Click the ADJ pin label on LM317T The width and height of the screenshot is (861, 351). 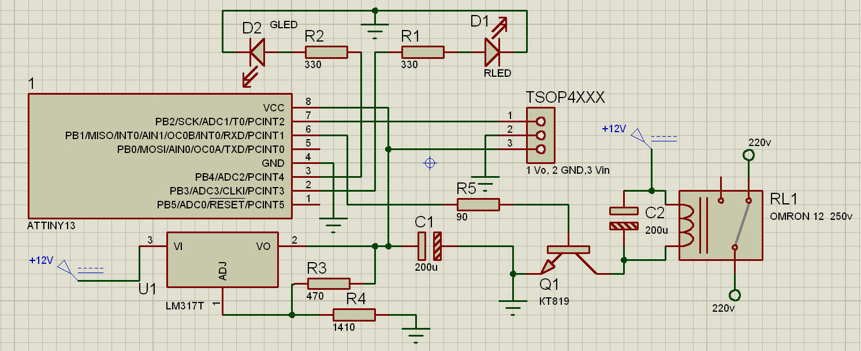223,272
